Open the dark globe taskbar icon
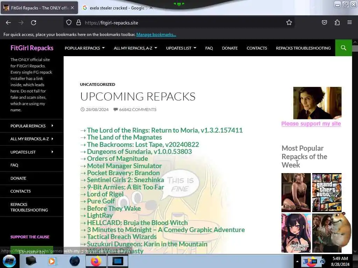358x268 pixels. (x=75, y=261)
